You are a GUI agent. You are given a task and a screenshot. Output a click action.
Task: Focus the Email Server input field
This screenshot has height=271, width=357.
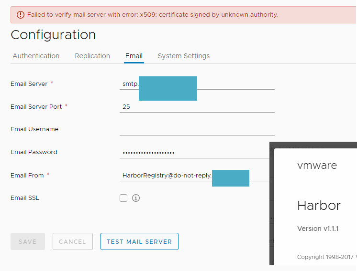(x=197, y=84)
